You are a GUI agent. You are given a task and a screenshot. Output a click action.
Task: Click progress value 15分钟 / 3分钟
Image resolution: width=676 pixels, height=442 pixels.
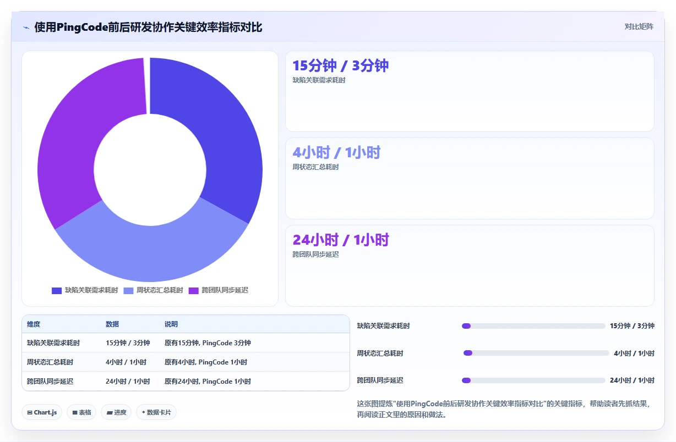pos(632,326)
